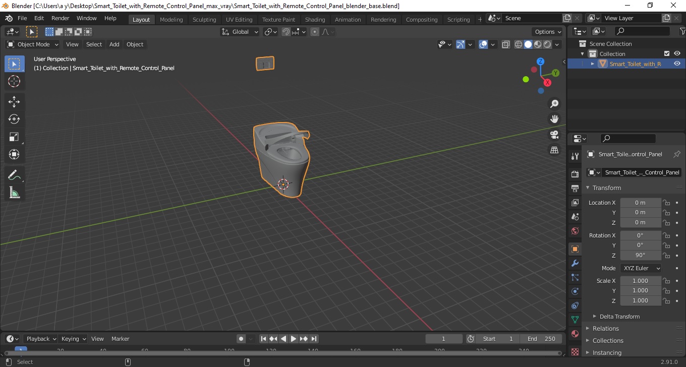Select the Scale tool

pyautogui.click(x=14, y=137)
